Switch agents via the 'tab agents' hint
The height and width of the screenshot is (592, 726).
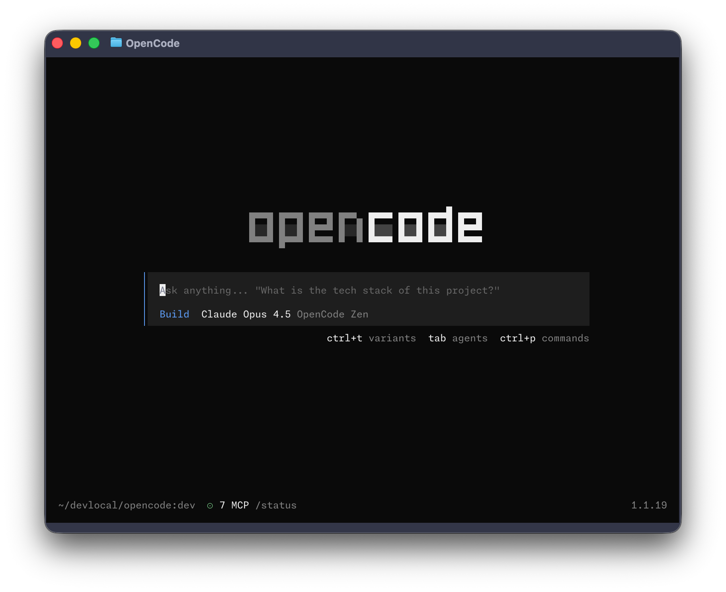[x=458, y=338]
